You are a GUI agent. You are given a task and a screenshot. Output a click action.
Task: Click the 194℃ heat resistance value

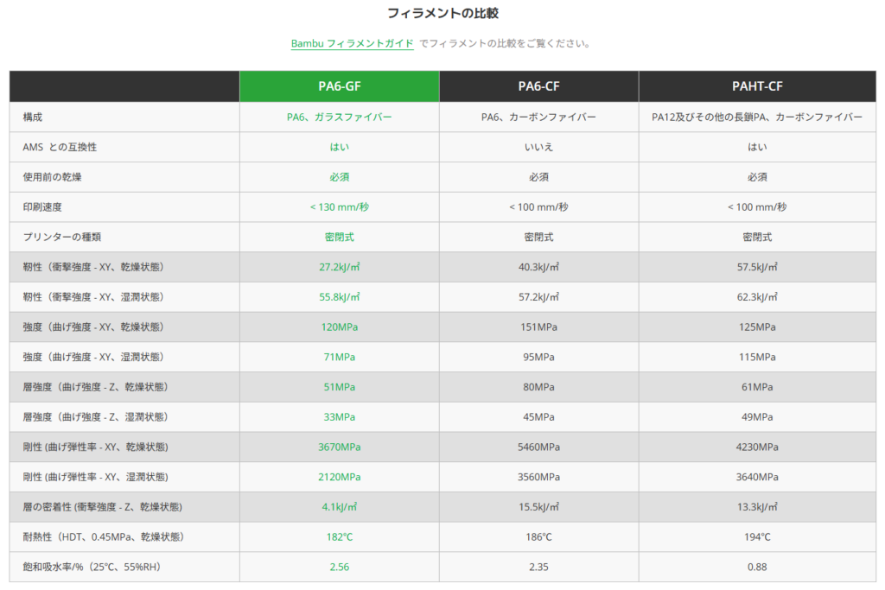coord(756,537)
